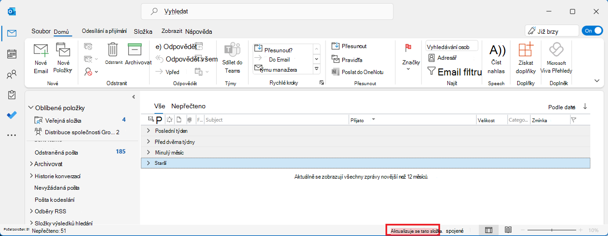The width and height of the screenshot is (608, 236).
Task: Click the Vyhledat search box
Action: [267, 11]
